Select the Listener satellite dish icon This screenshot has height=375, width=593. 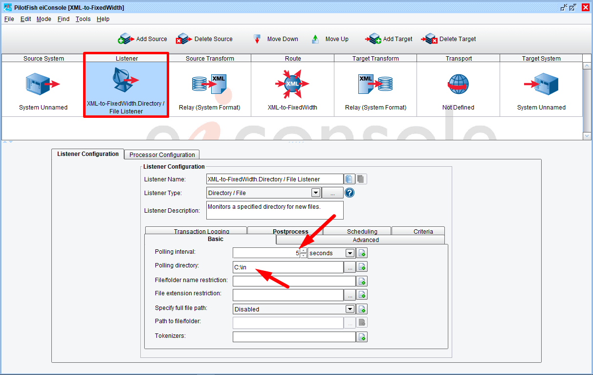[x=126, y=80]
